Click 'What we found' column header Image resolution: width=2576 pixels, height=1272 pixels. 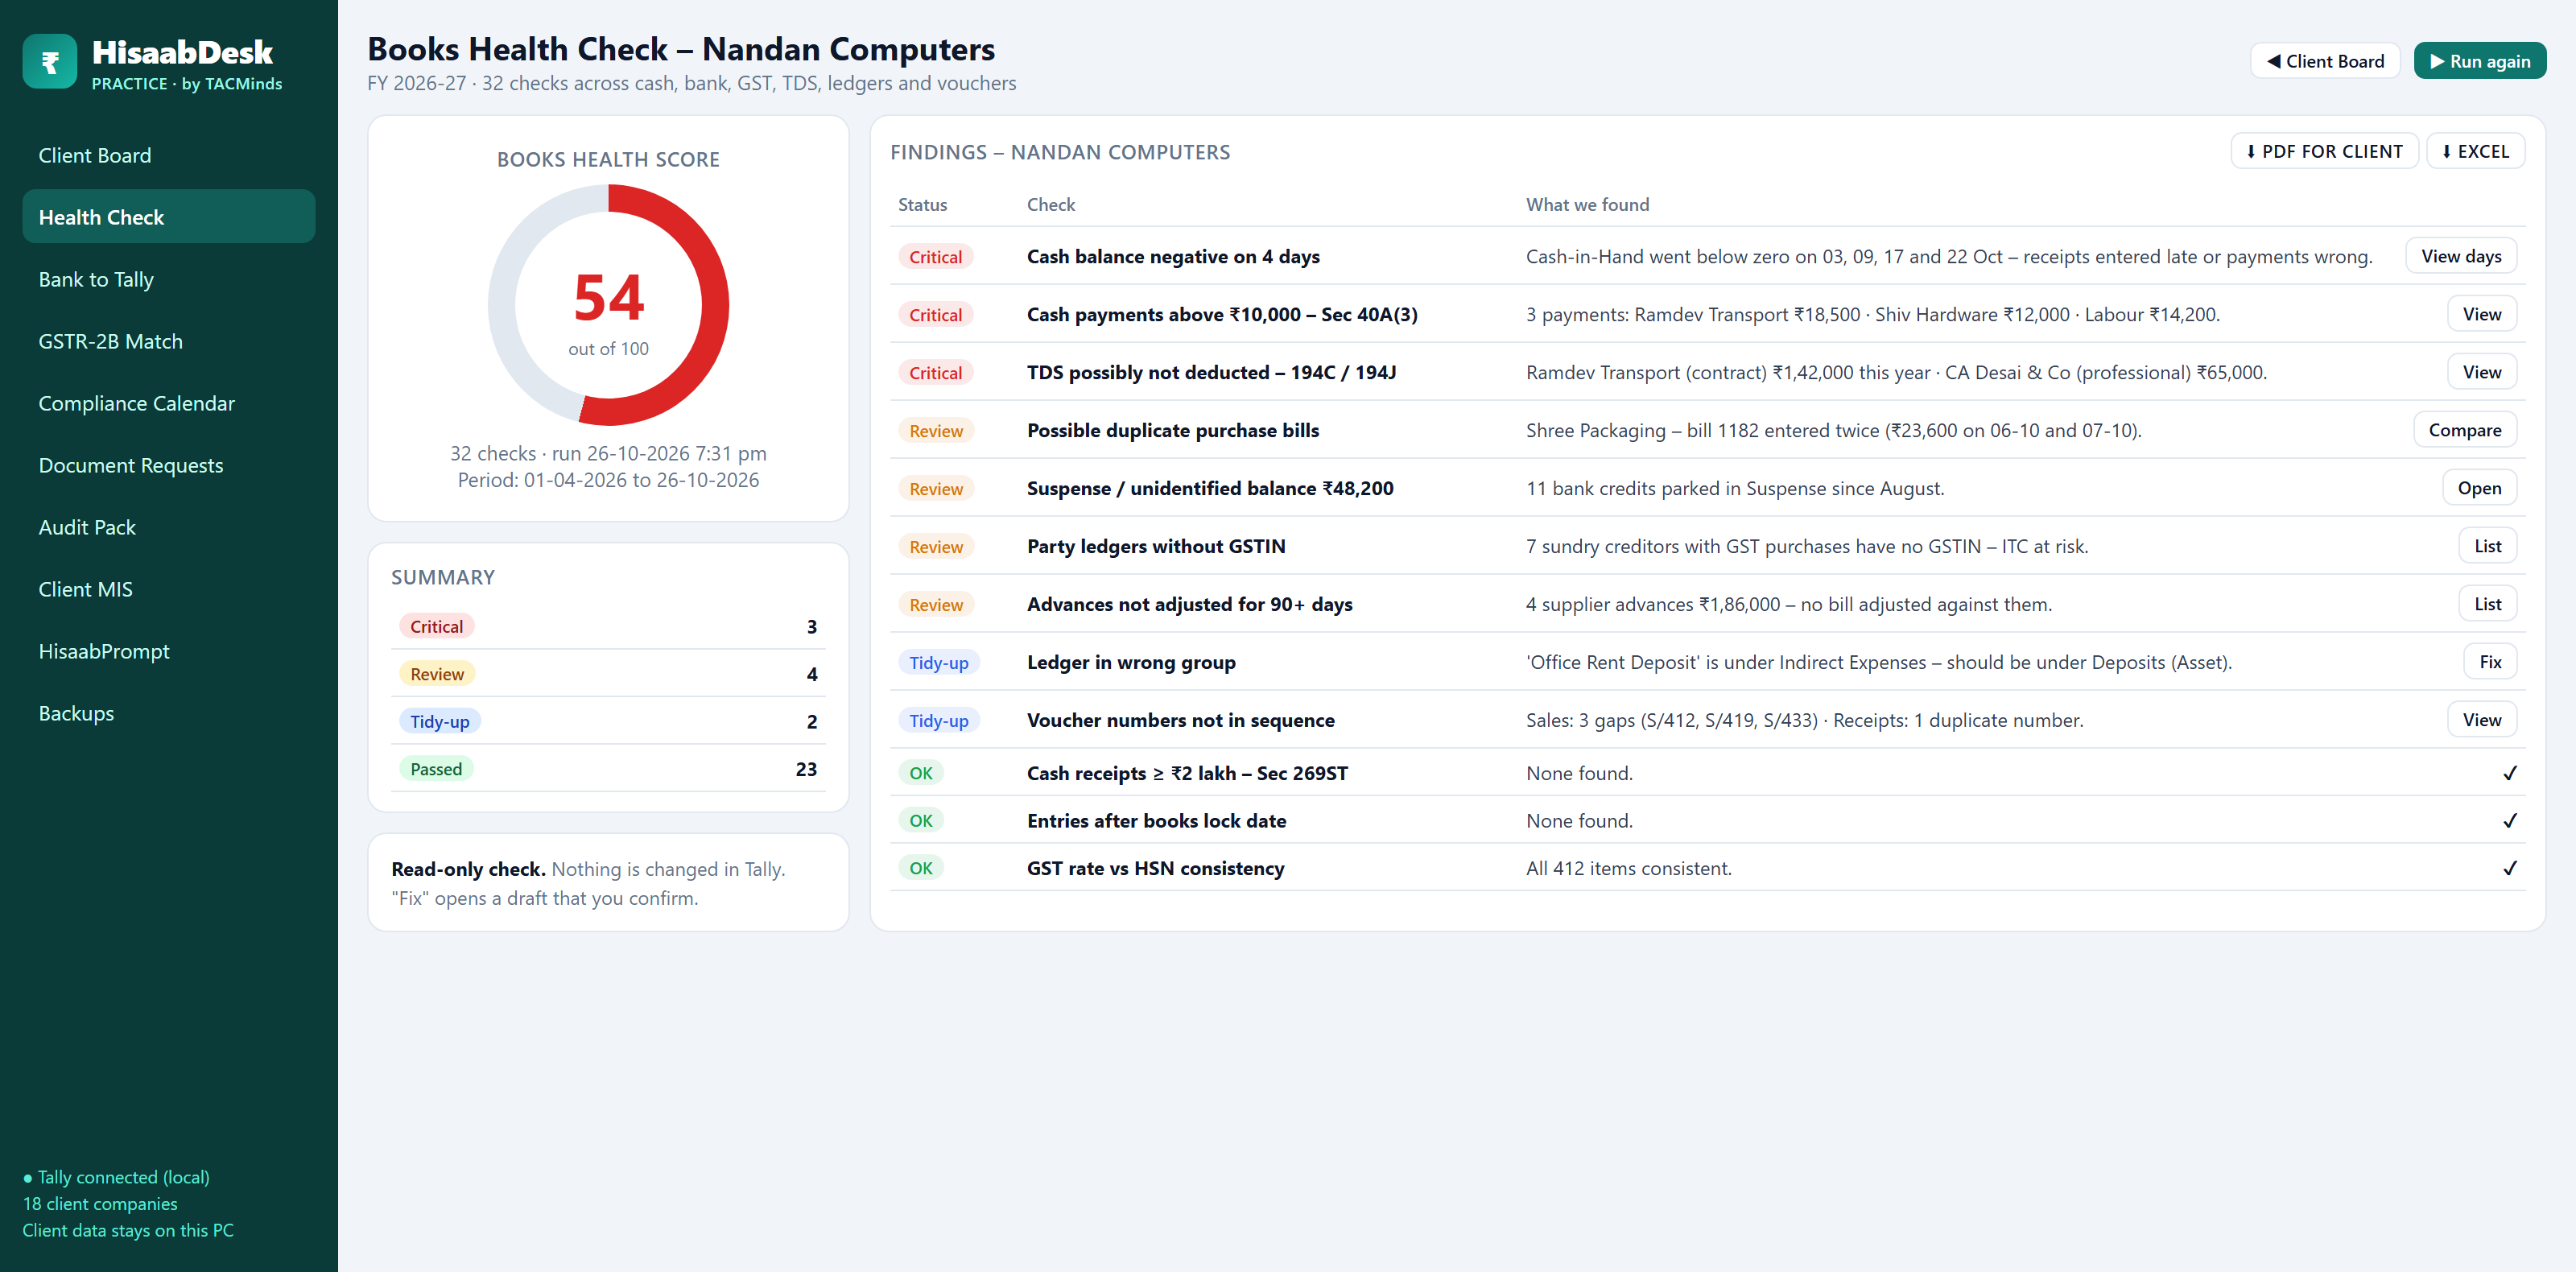tap(1587, 204)
